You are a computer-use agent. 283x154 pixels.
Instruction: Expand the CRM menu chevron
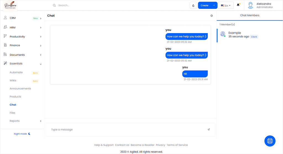[x=41, y=18]
